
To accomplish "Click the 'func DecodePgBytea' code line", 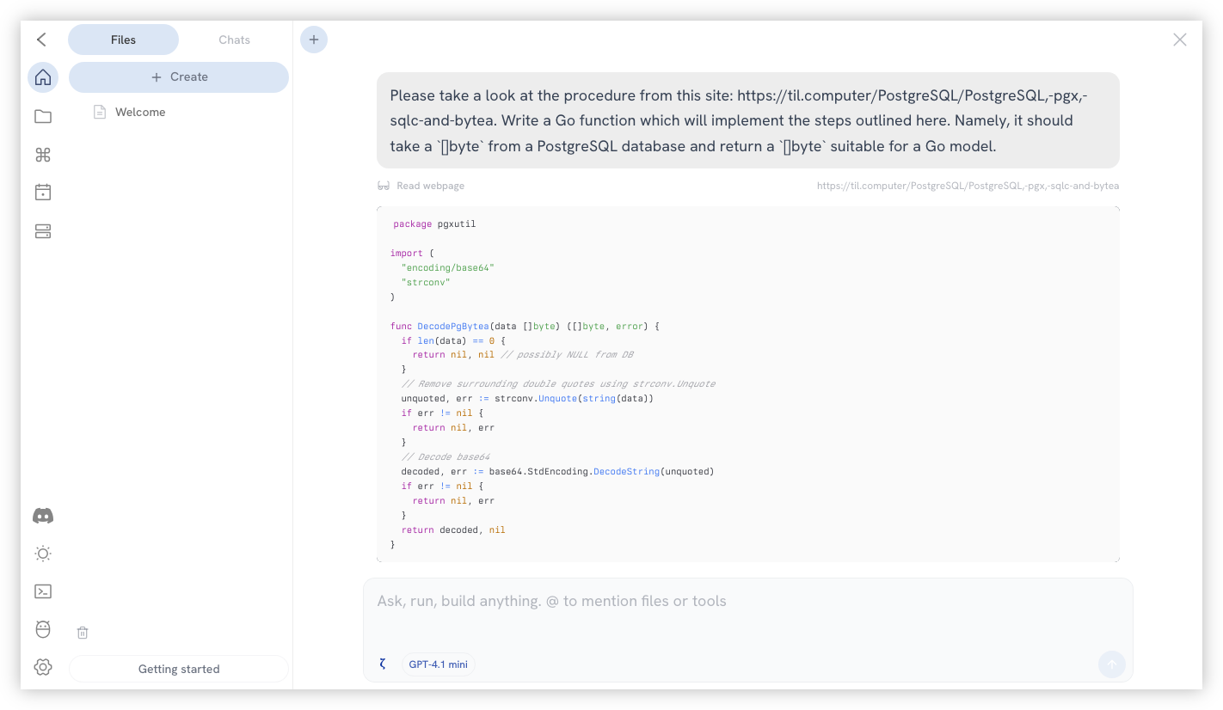I will tap(525, 327).
